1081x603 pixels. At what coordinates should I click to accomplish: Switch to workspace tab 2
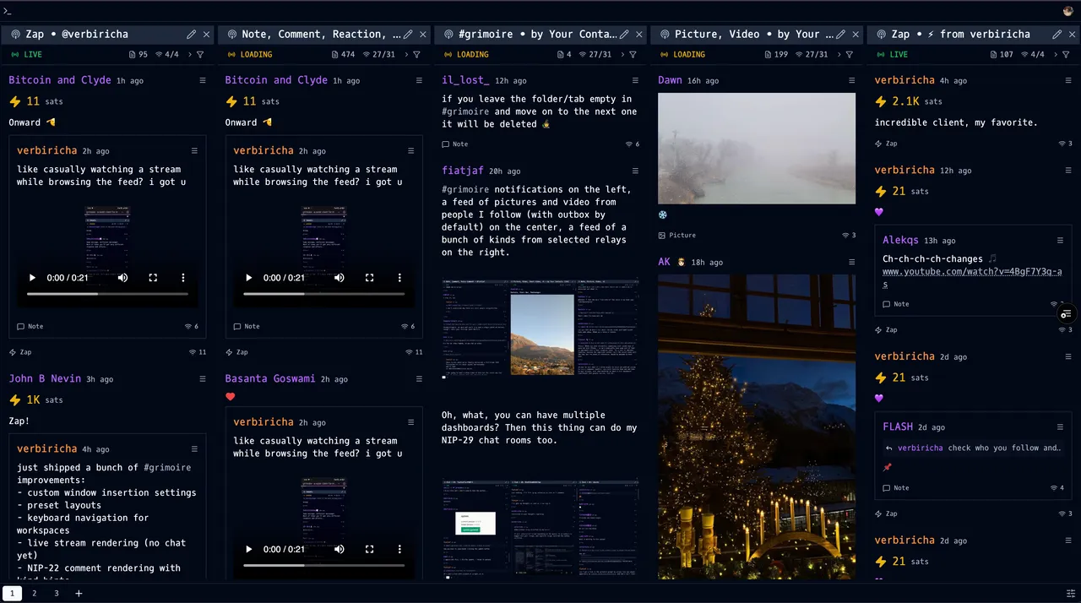point(35,594)
